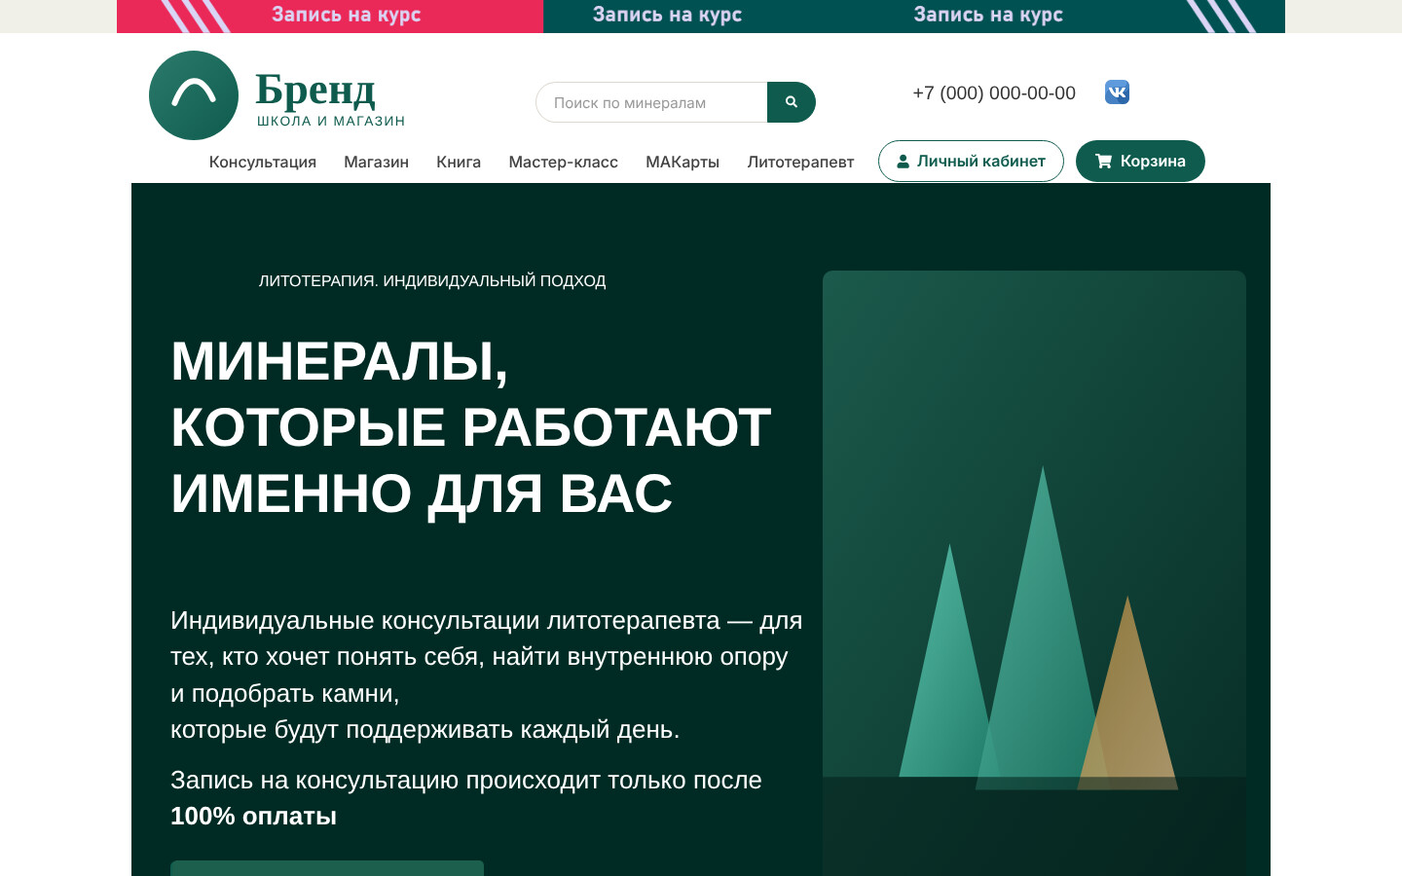Click the 'МИНЕРАЛЫ, КОТОРЫЕ РАБОТАЮТ' headline

471,426
